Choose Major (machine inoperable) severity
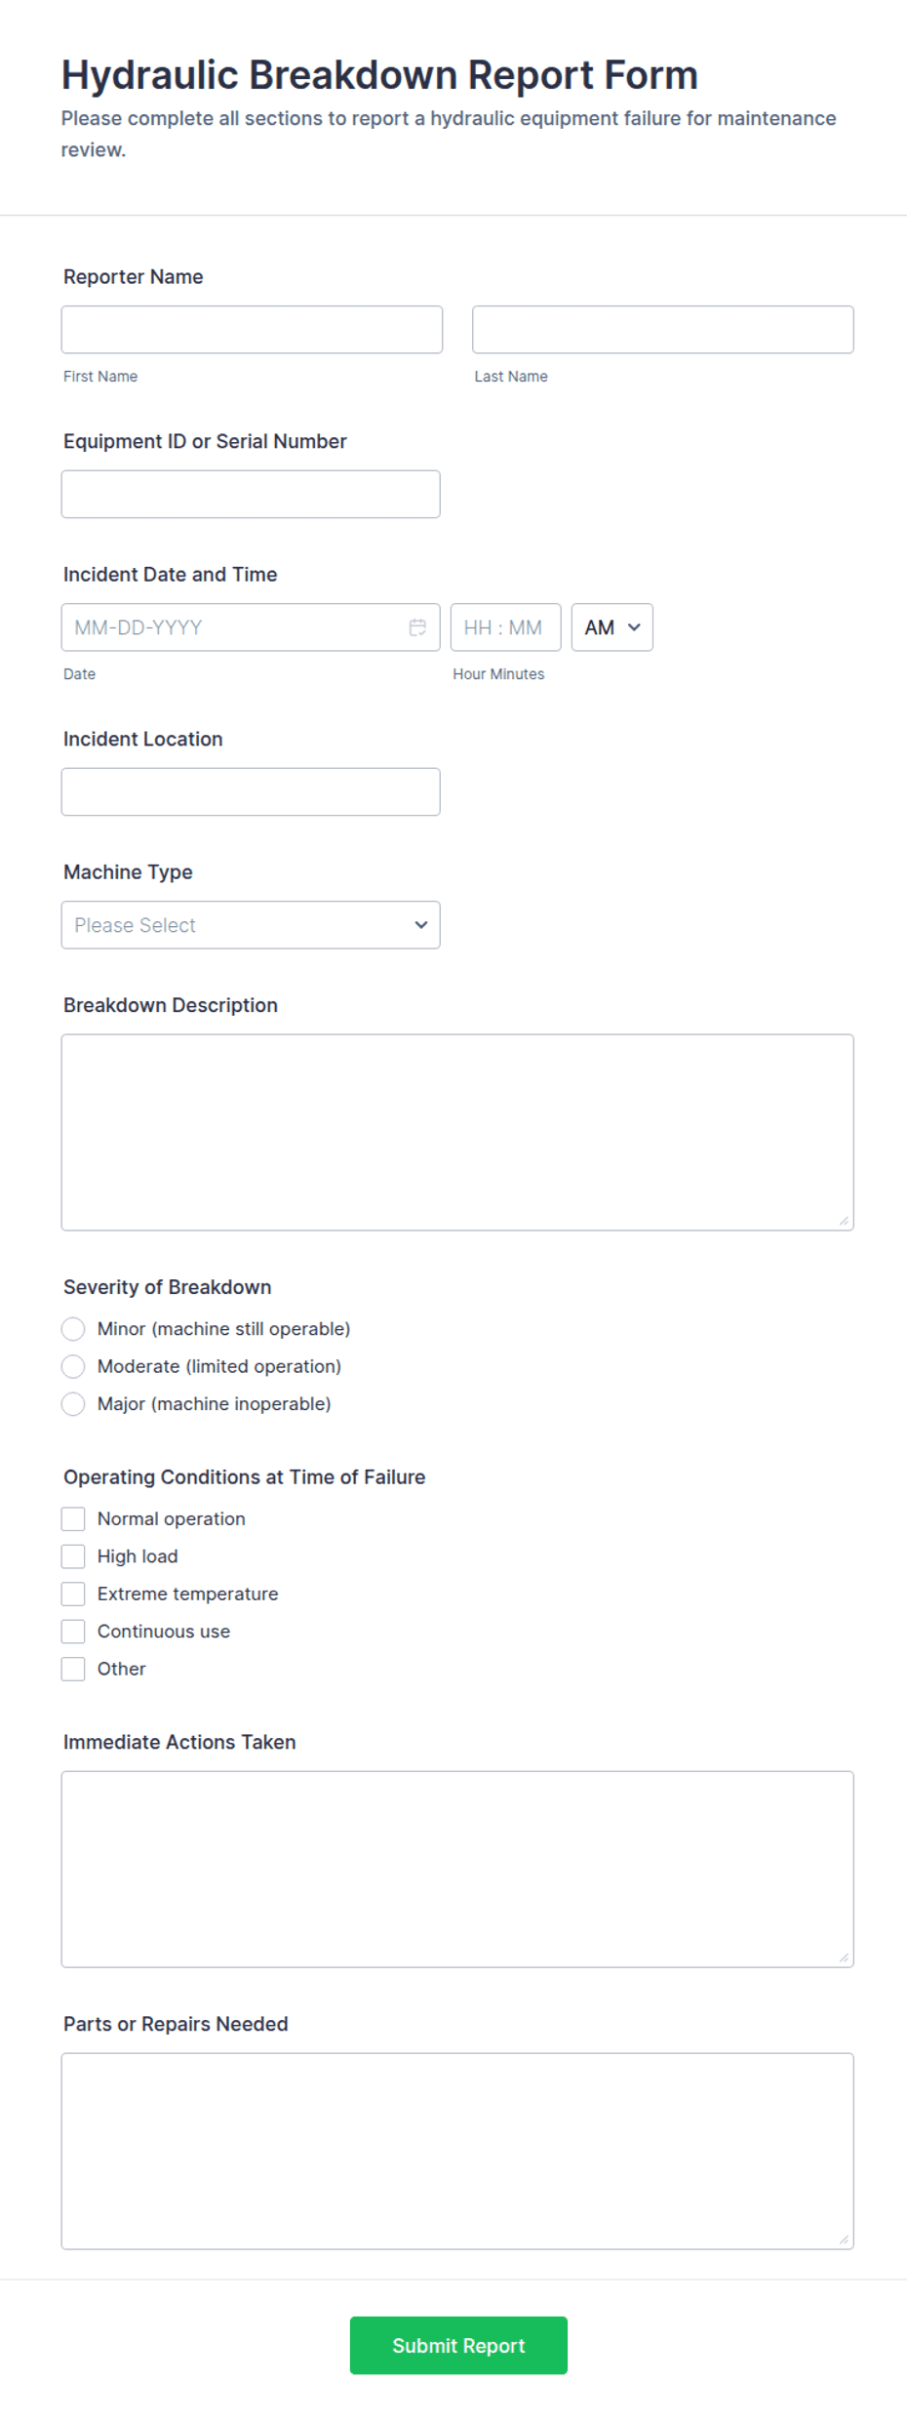The width and height of the screenshot is (907, 2422). [x=73, y=1404]
